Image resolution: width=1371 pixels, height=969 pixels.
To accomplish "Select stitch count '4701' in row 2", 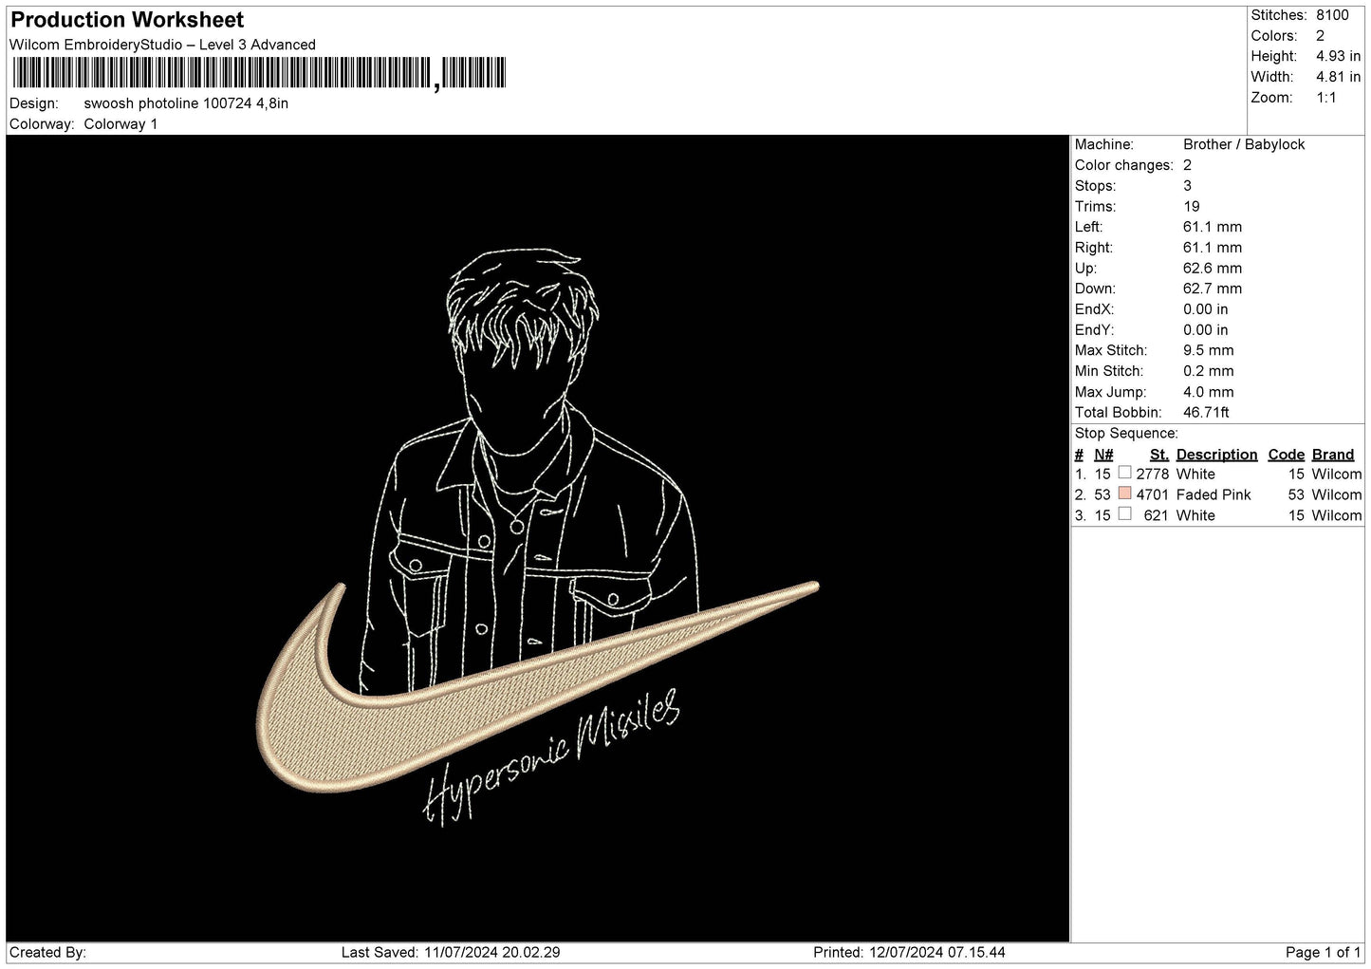I will tap(1153, 495).
